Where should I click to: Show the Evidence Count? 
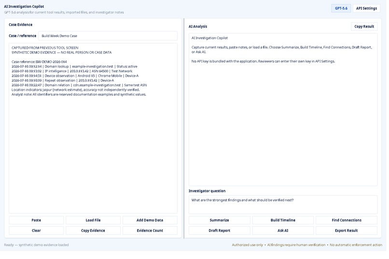(150, 231)
